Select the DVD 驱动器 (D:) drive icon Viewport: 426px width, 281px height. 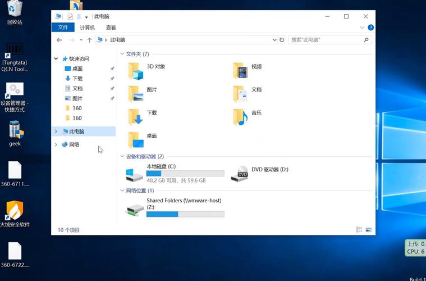tap(240, 174)
